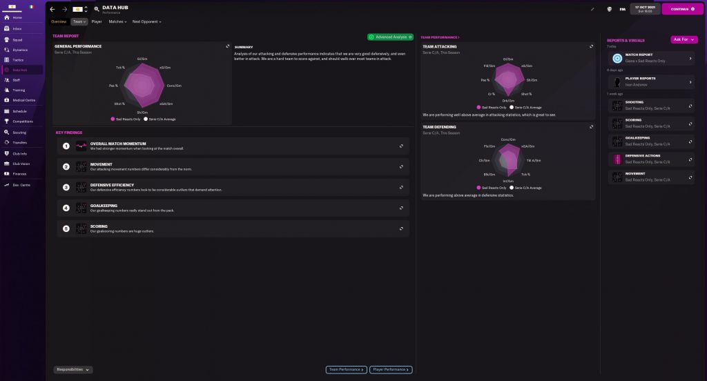Open the Scouting section
Image resolution: width=707 pixels, height=381 pixels.
pos(19,132)
